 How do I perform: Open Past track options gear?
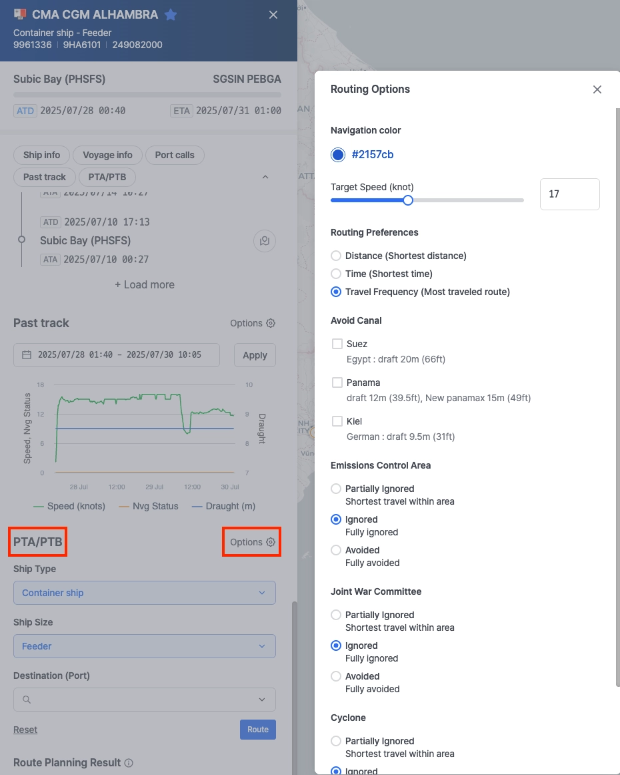tap(271, 323)
